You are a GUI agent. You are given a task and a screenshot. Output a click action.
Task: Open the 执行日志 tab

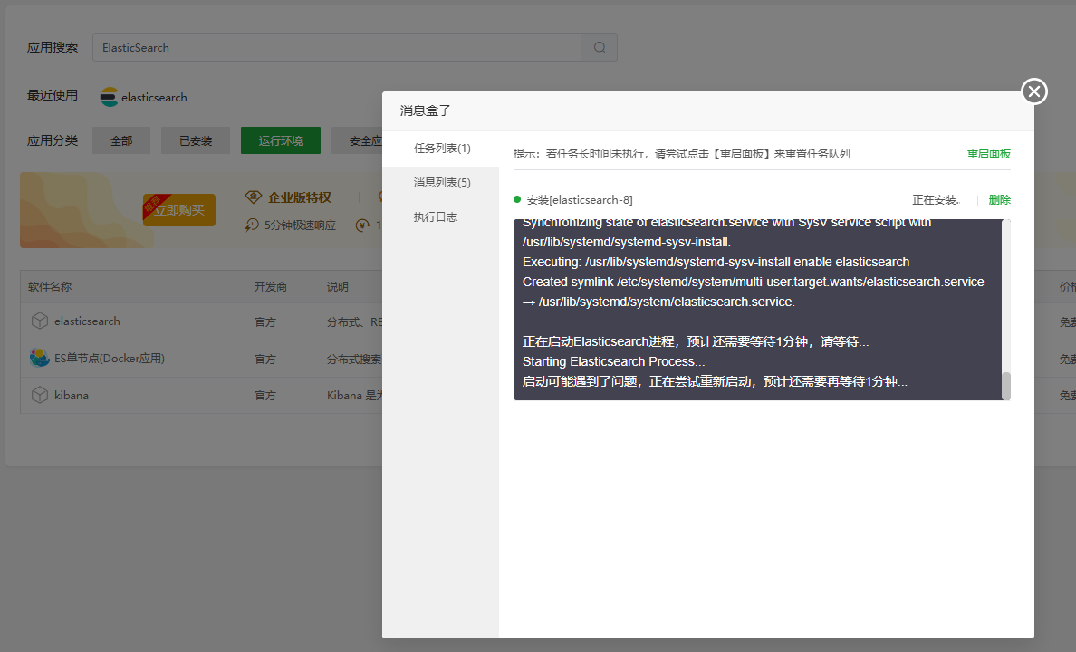[x=435, y=216]
